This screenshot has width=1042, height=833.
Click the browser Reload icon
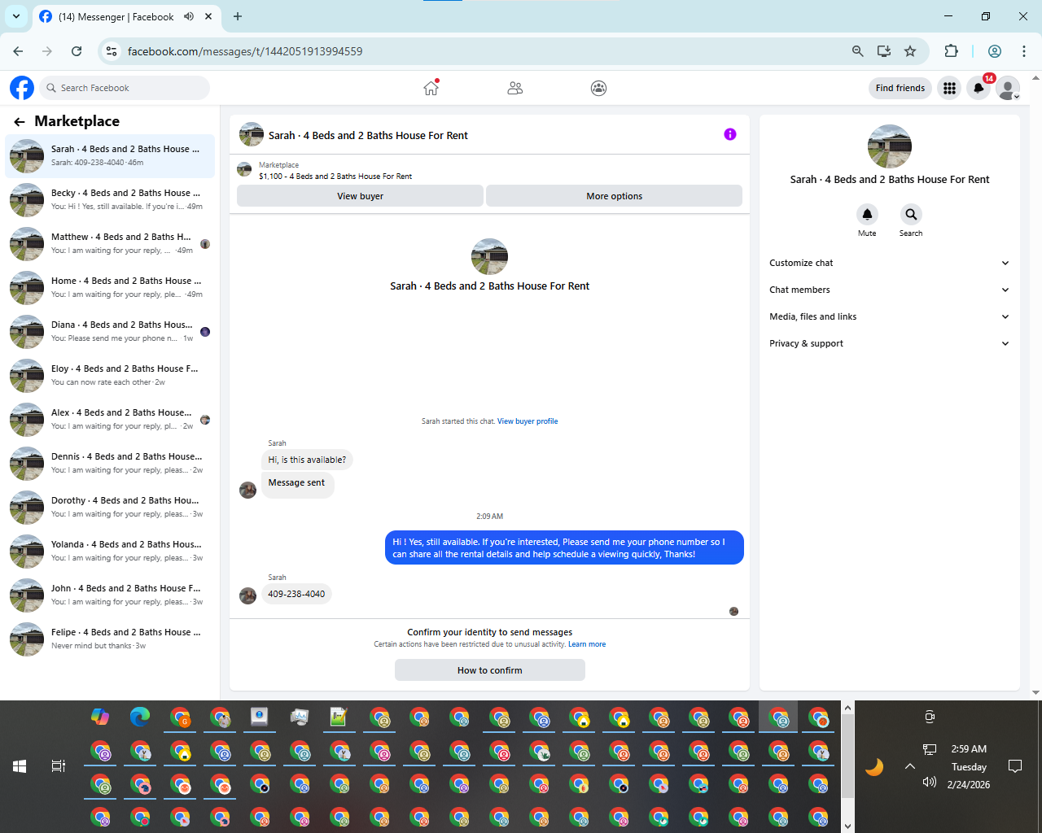point(77,51)
